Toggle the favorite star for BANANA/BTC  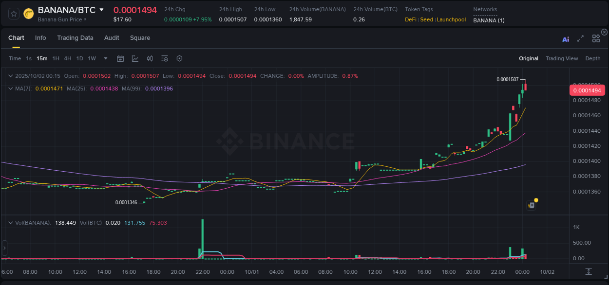[x=14, y=14]
